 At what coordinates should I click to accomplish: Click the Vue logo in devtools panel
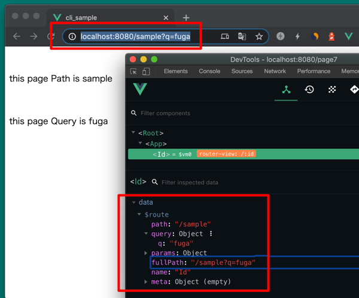tap(140, 89)
